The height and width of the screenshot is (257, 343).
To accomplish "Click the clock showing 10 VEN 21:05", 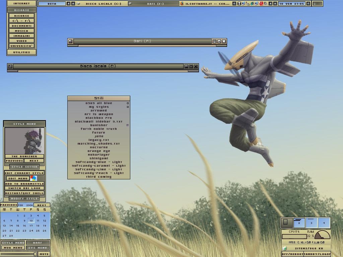I will tap(292, 3).
